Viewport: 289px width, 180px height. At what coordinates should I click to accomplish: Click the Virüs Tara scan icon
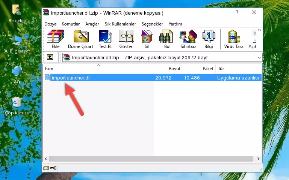(x=234, y=36)
